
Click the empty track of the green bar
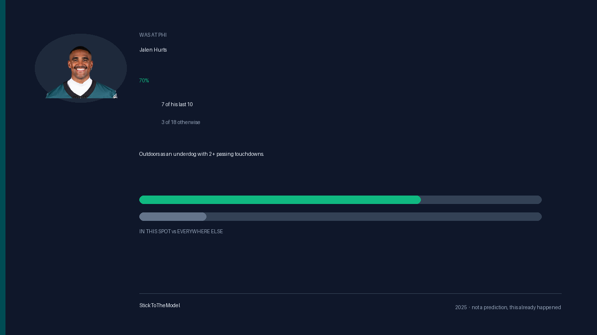click(x=481, y=200)
